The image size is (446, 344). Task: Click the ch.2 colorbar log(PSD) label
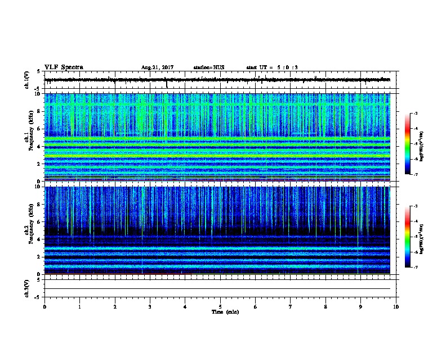point(421,239)
